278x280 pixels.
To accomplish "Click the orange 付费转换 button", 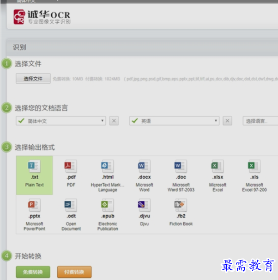I will coord(74,272).
